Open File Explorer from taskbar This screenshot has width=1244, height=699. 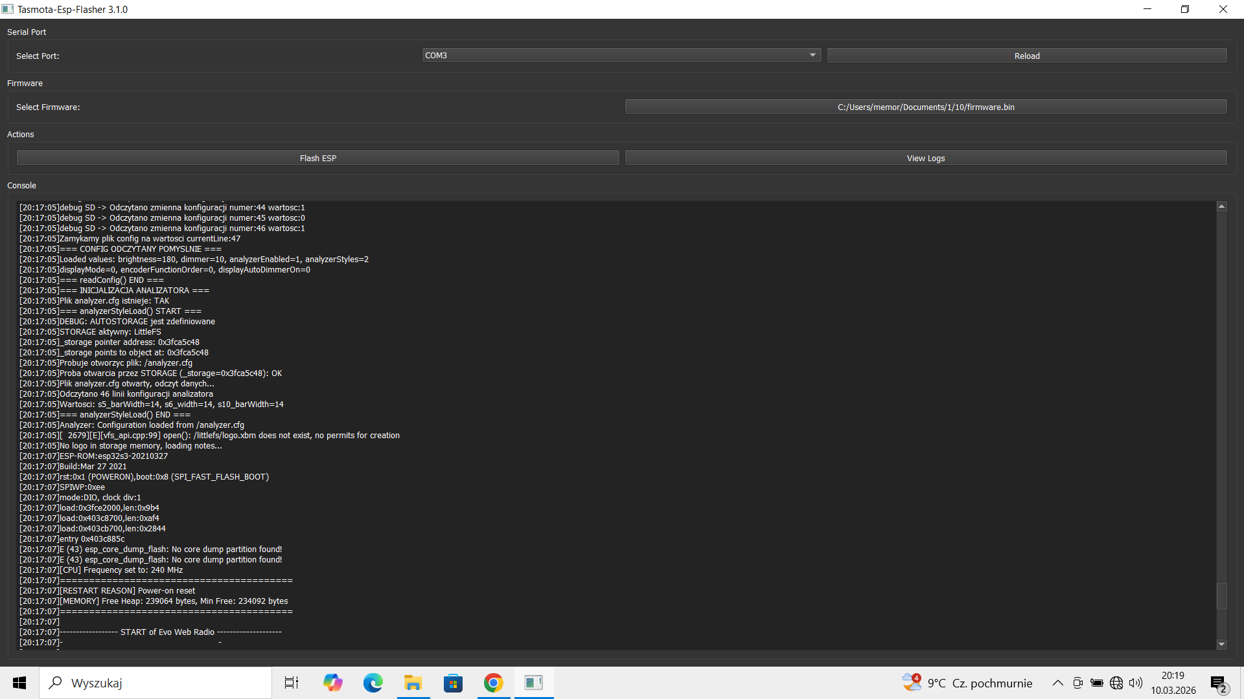coord(413,683)
